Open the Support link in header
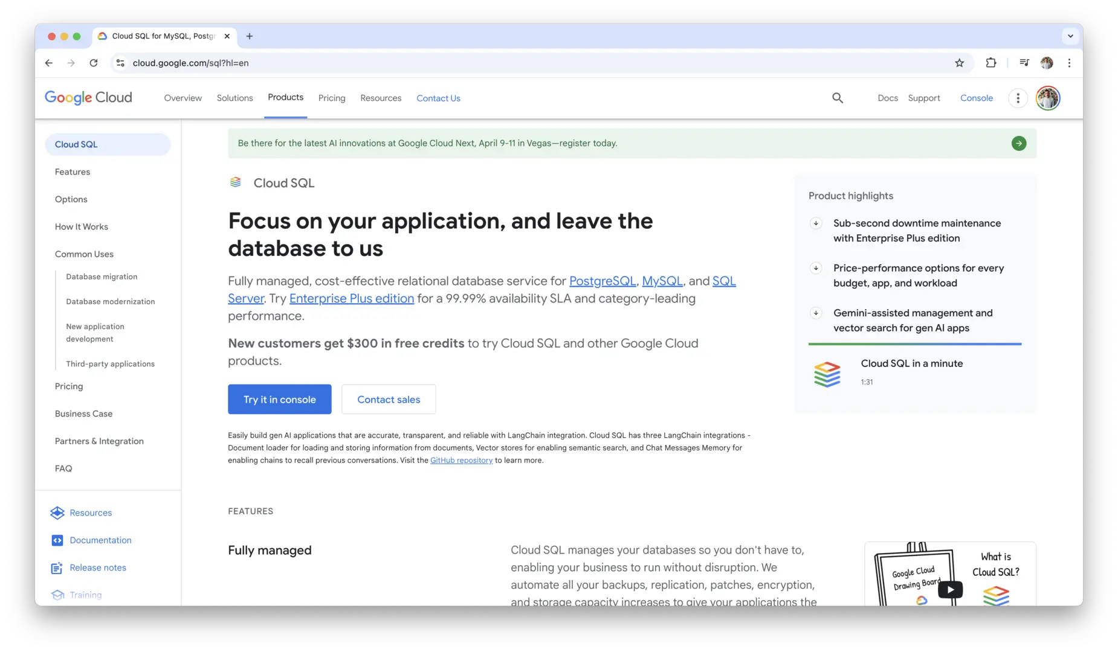1118x652 pixels. tap(924, 98)
